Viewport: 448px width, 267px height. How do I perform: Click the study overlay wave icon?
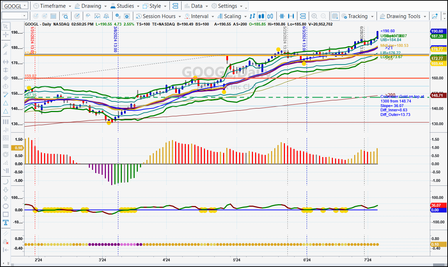click(88, 16)
